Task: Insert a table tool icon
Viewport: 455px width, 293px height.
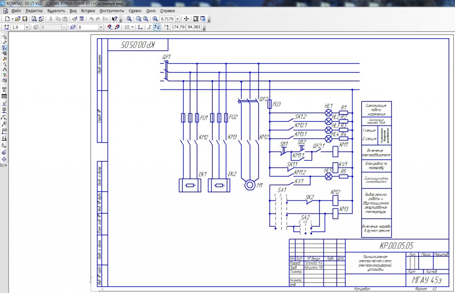Action: pyautogui.click(x=4, y=96)
